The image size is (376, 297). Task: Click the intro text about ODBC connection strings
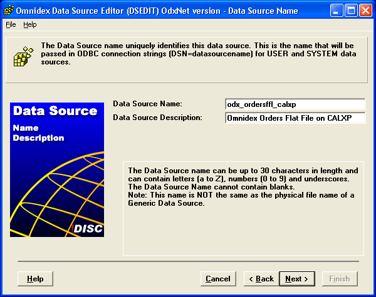[198, 54]
